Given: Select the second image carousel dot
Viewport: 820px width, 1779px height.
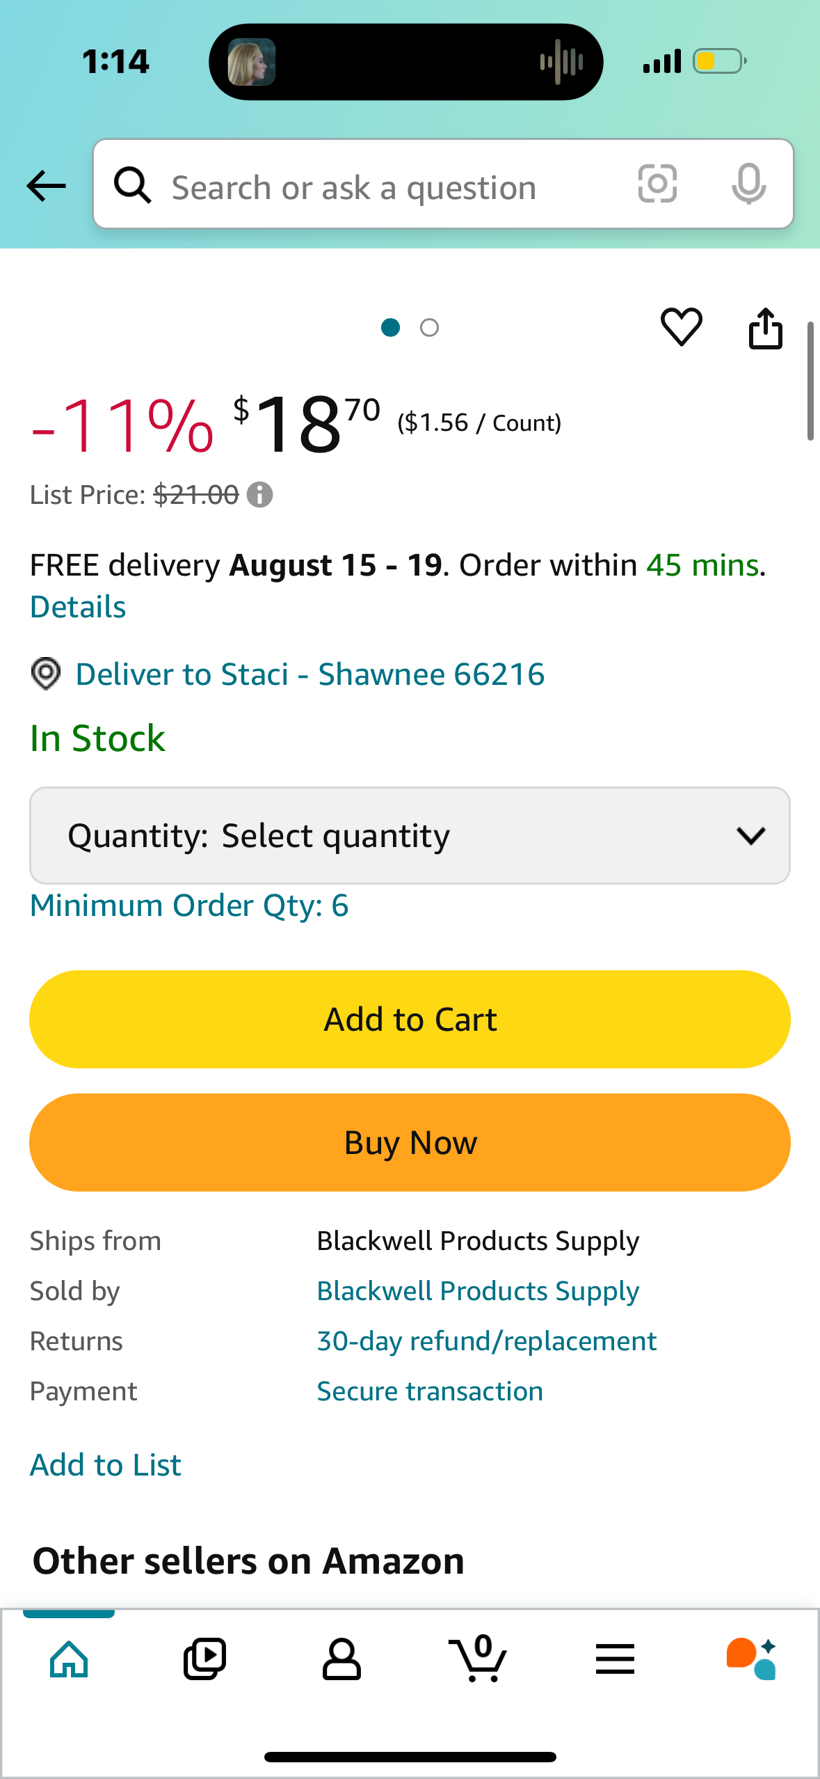Looking at the screenshot, I should click(x=430, y=327).
